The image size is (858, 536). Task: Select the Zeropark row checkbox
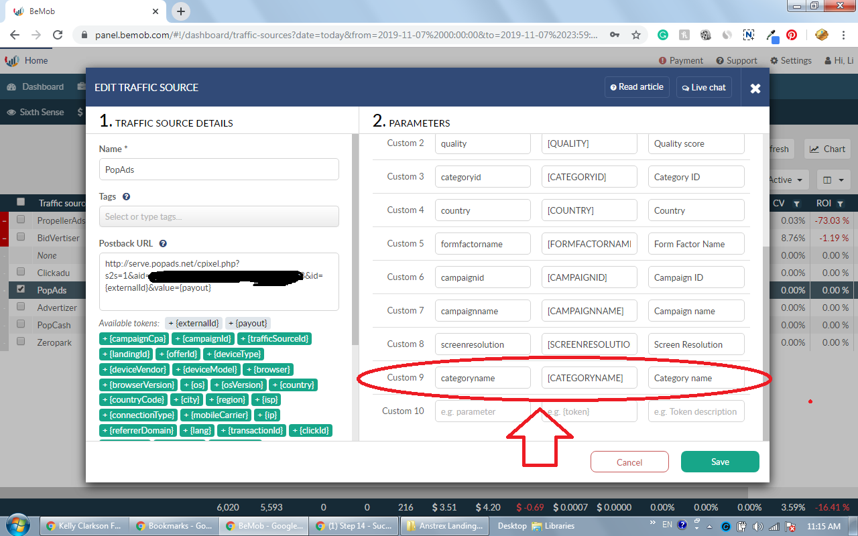(21, 342)
